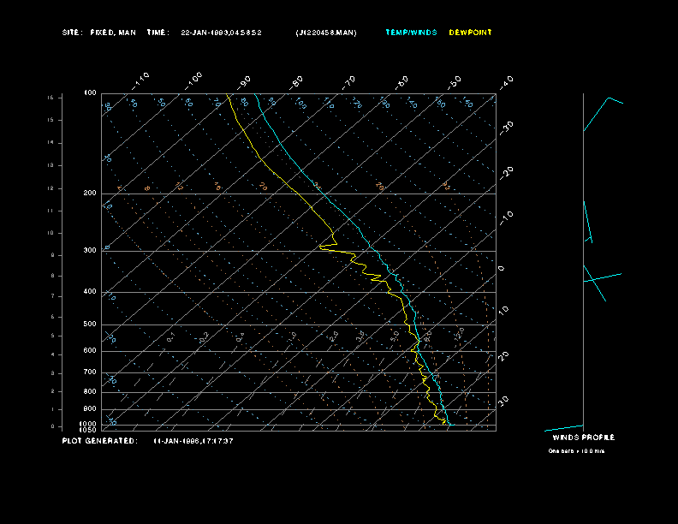This screenshot has width=678, height=524.
Task: Click the SITE: FIXED, MAN header text
Action: tap(99, 33)
